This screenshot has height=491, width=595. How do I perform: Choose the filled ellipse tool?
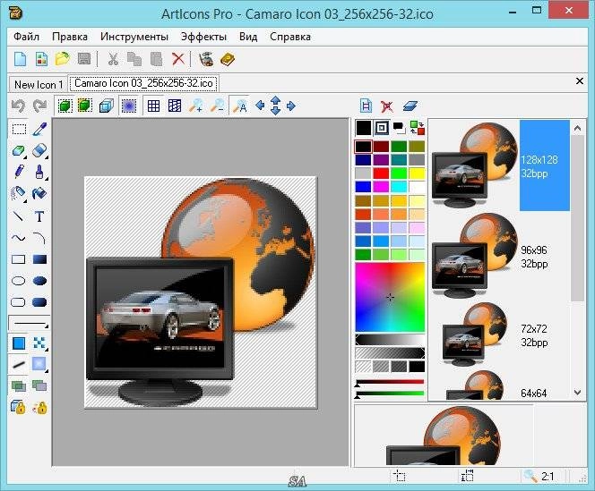[39, 281]
